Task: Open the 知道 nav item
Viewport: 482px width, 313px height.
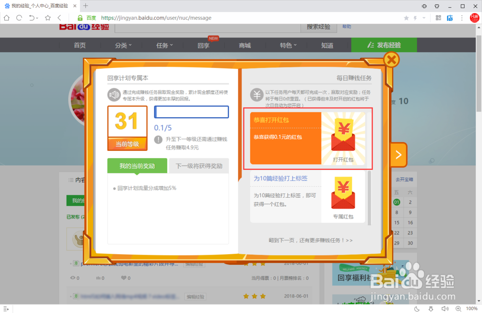Action: click(327, 45)
